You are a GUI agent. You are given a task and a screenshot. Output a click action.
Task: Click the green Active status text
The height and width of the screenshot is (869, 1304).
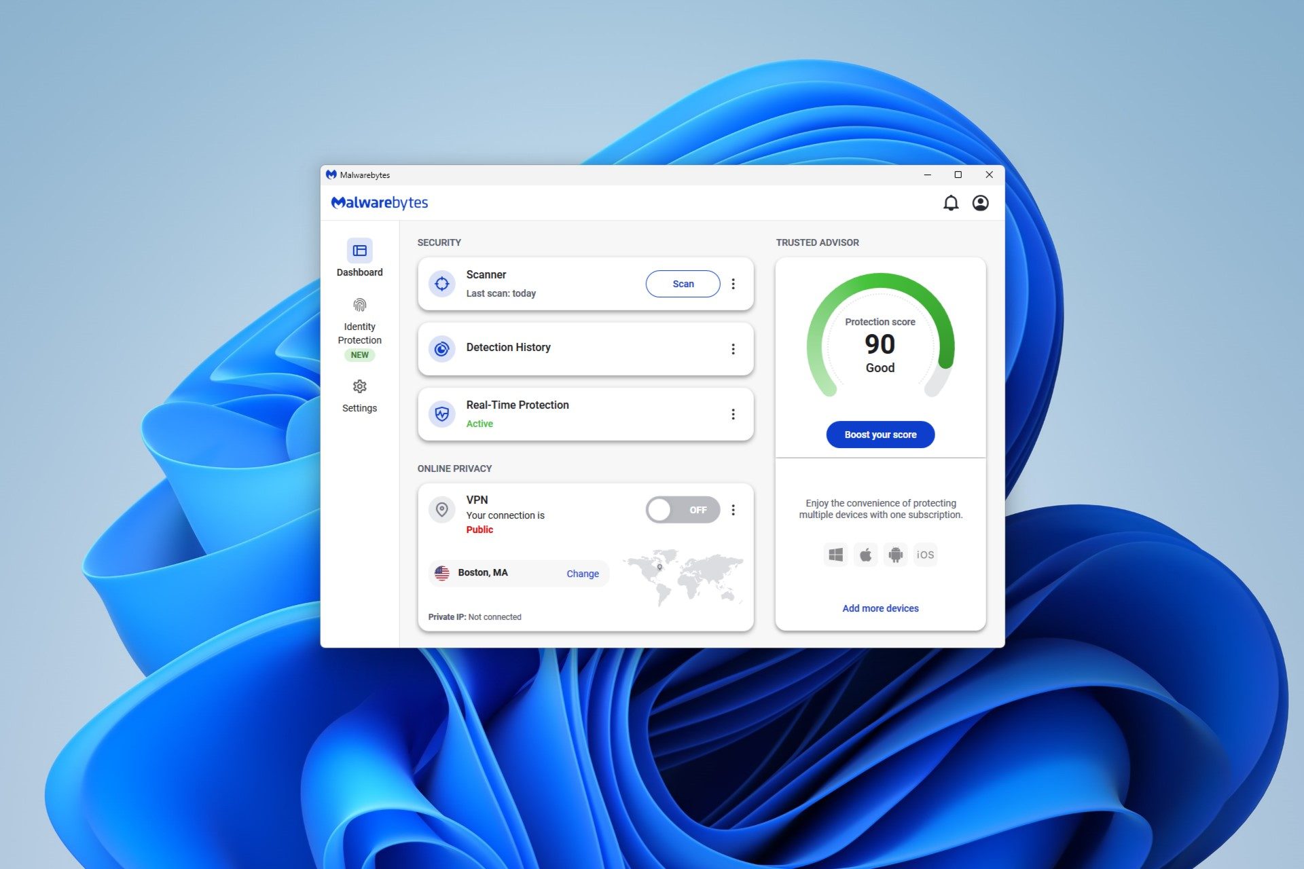pyautogui.click(x=479, y=424)
